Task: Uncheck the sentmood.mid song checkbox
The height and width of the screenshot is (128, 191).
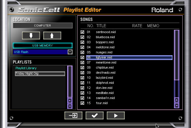Action: coord(82,32)
